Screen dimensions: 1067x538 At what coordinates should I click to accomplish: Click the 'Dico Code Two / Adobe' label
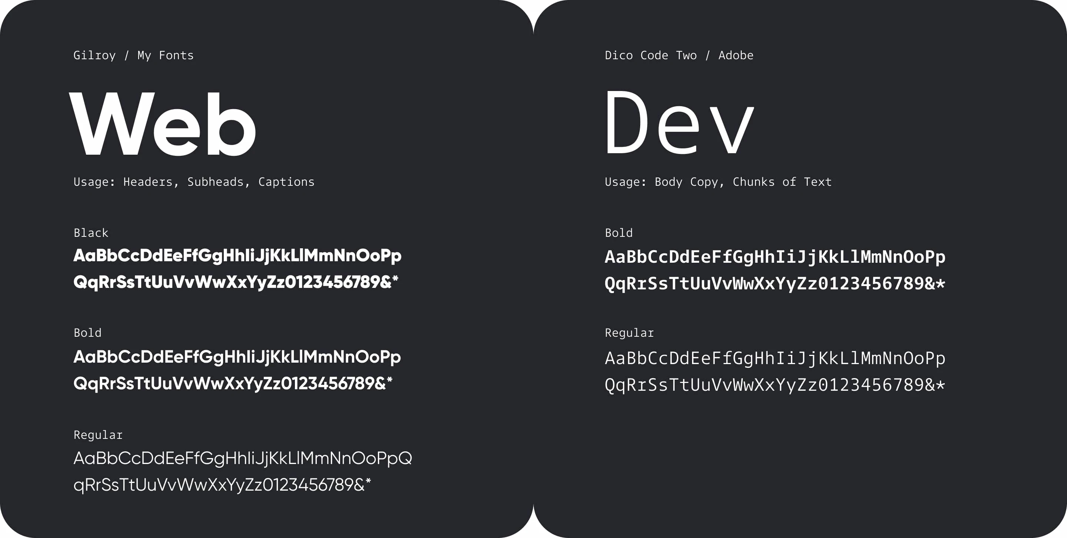point(679,55)
